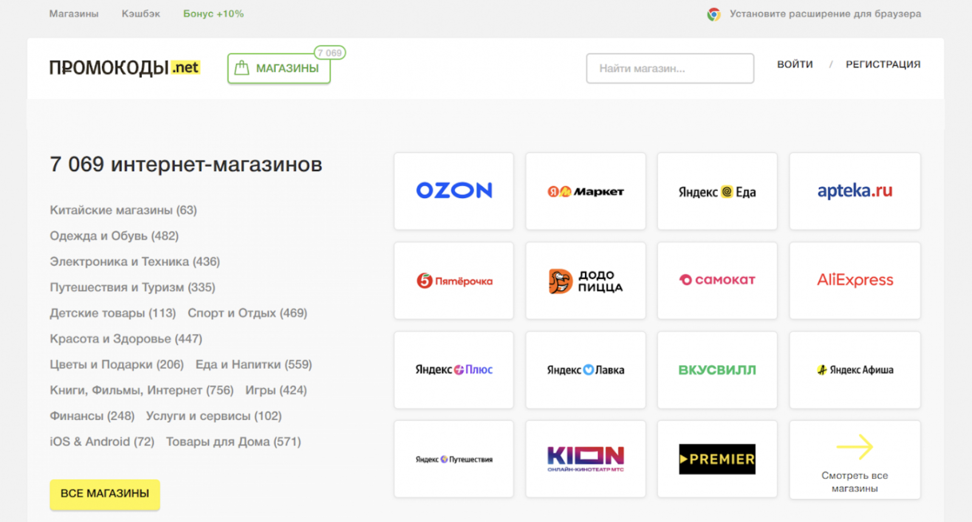Image resolution: width=972 pixels, height=522 pixels.
Task: Open category Красота и Здоровье (447)
Action: 126,339
